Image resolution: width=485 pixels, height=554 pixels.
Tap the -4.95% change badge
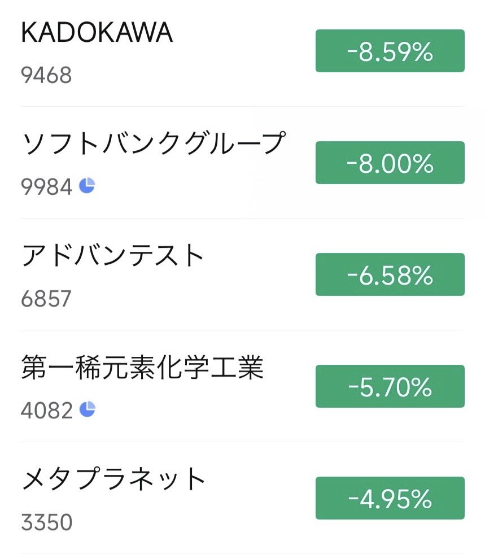coord(390,498)
